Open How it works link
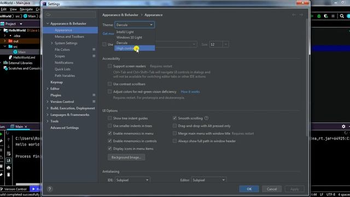Screen dimensions: 350x197 pos(190,91)
